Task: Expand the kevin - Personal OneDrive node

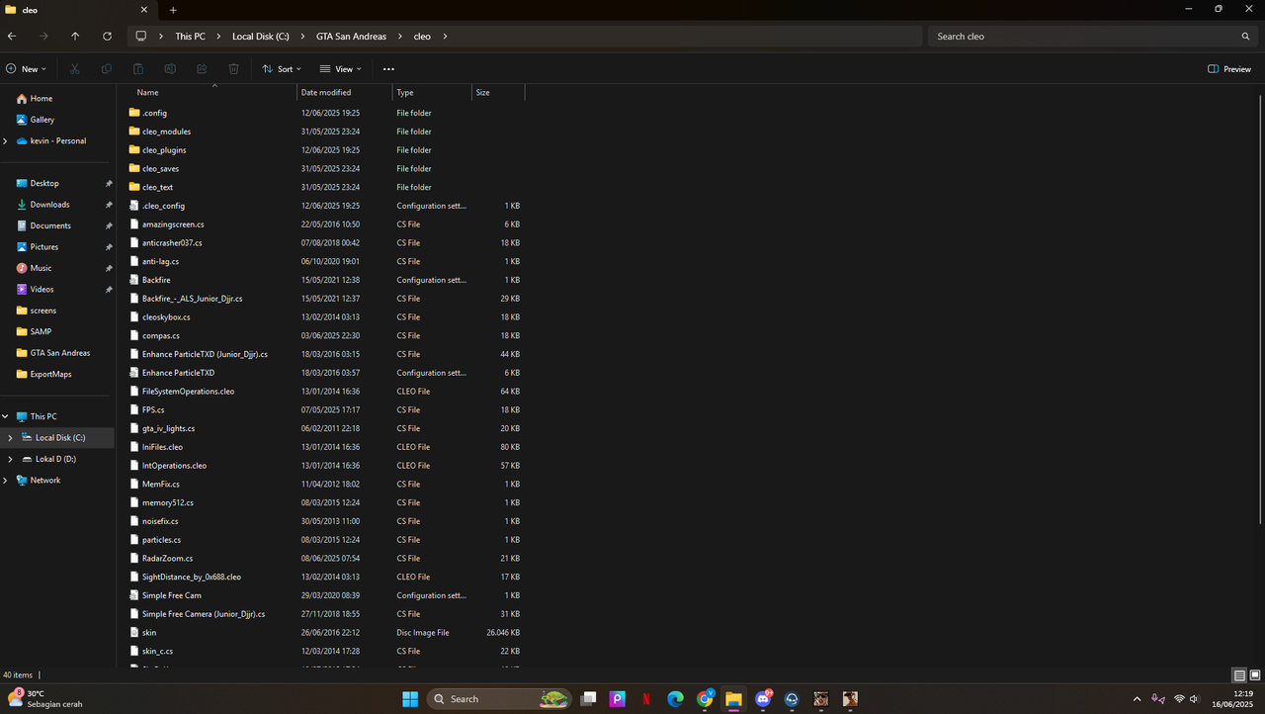Action: click(6, 140)
